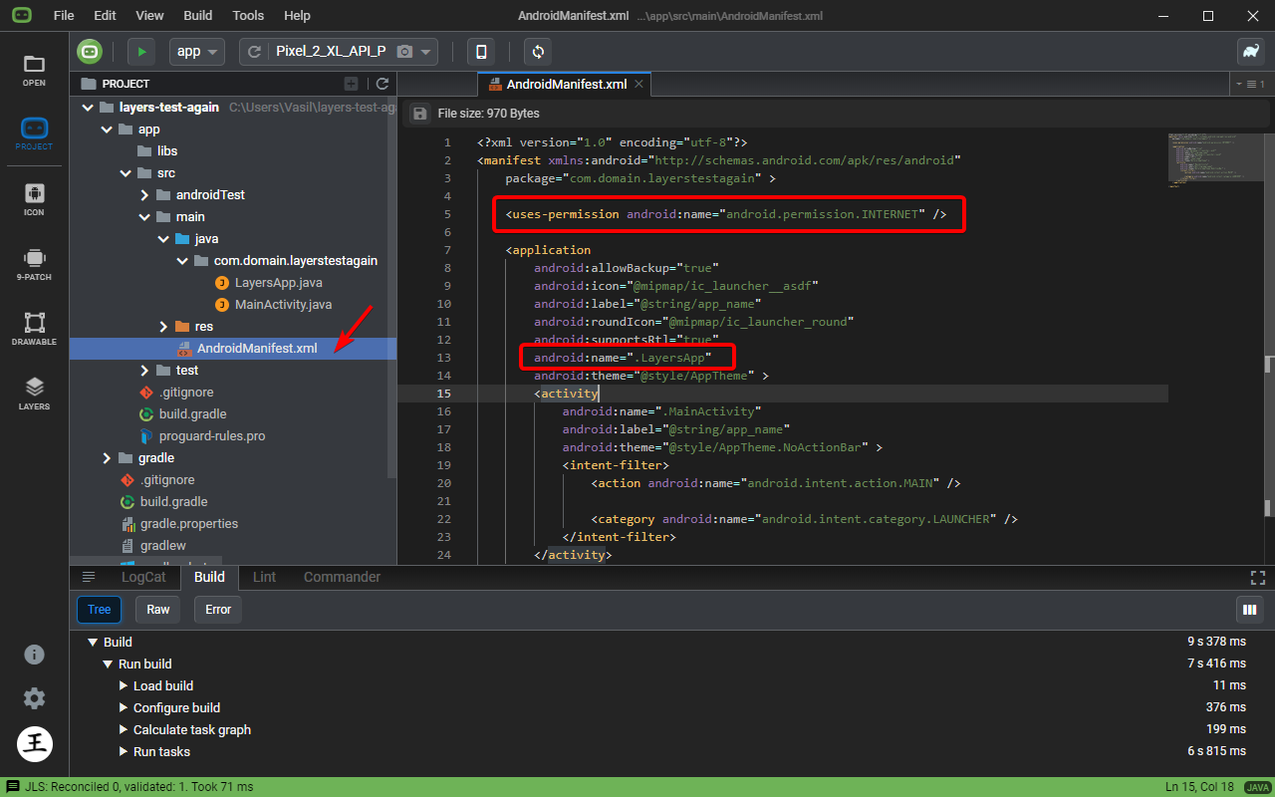1275x797 pixels.
Task: Open the Edit menu
Action: (105, 16)
